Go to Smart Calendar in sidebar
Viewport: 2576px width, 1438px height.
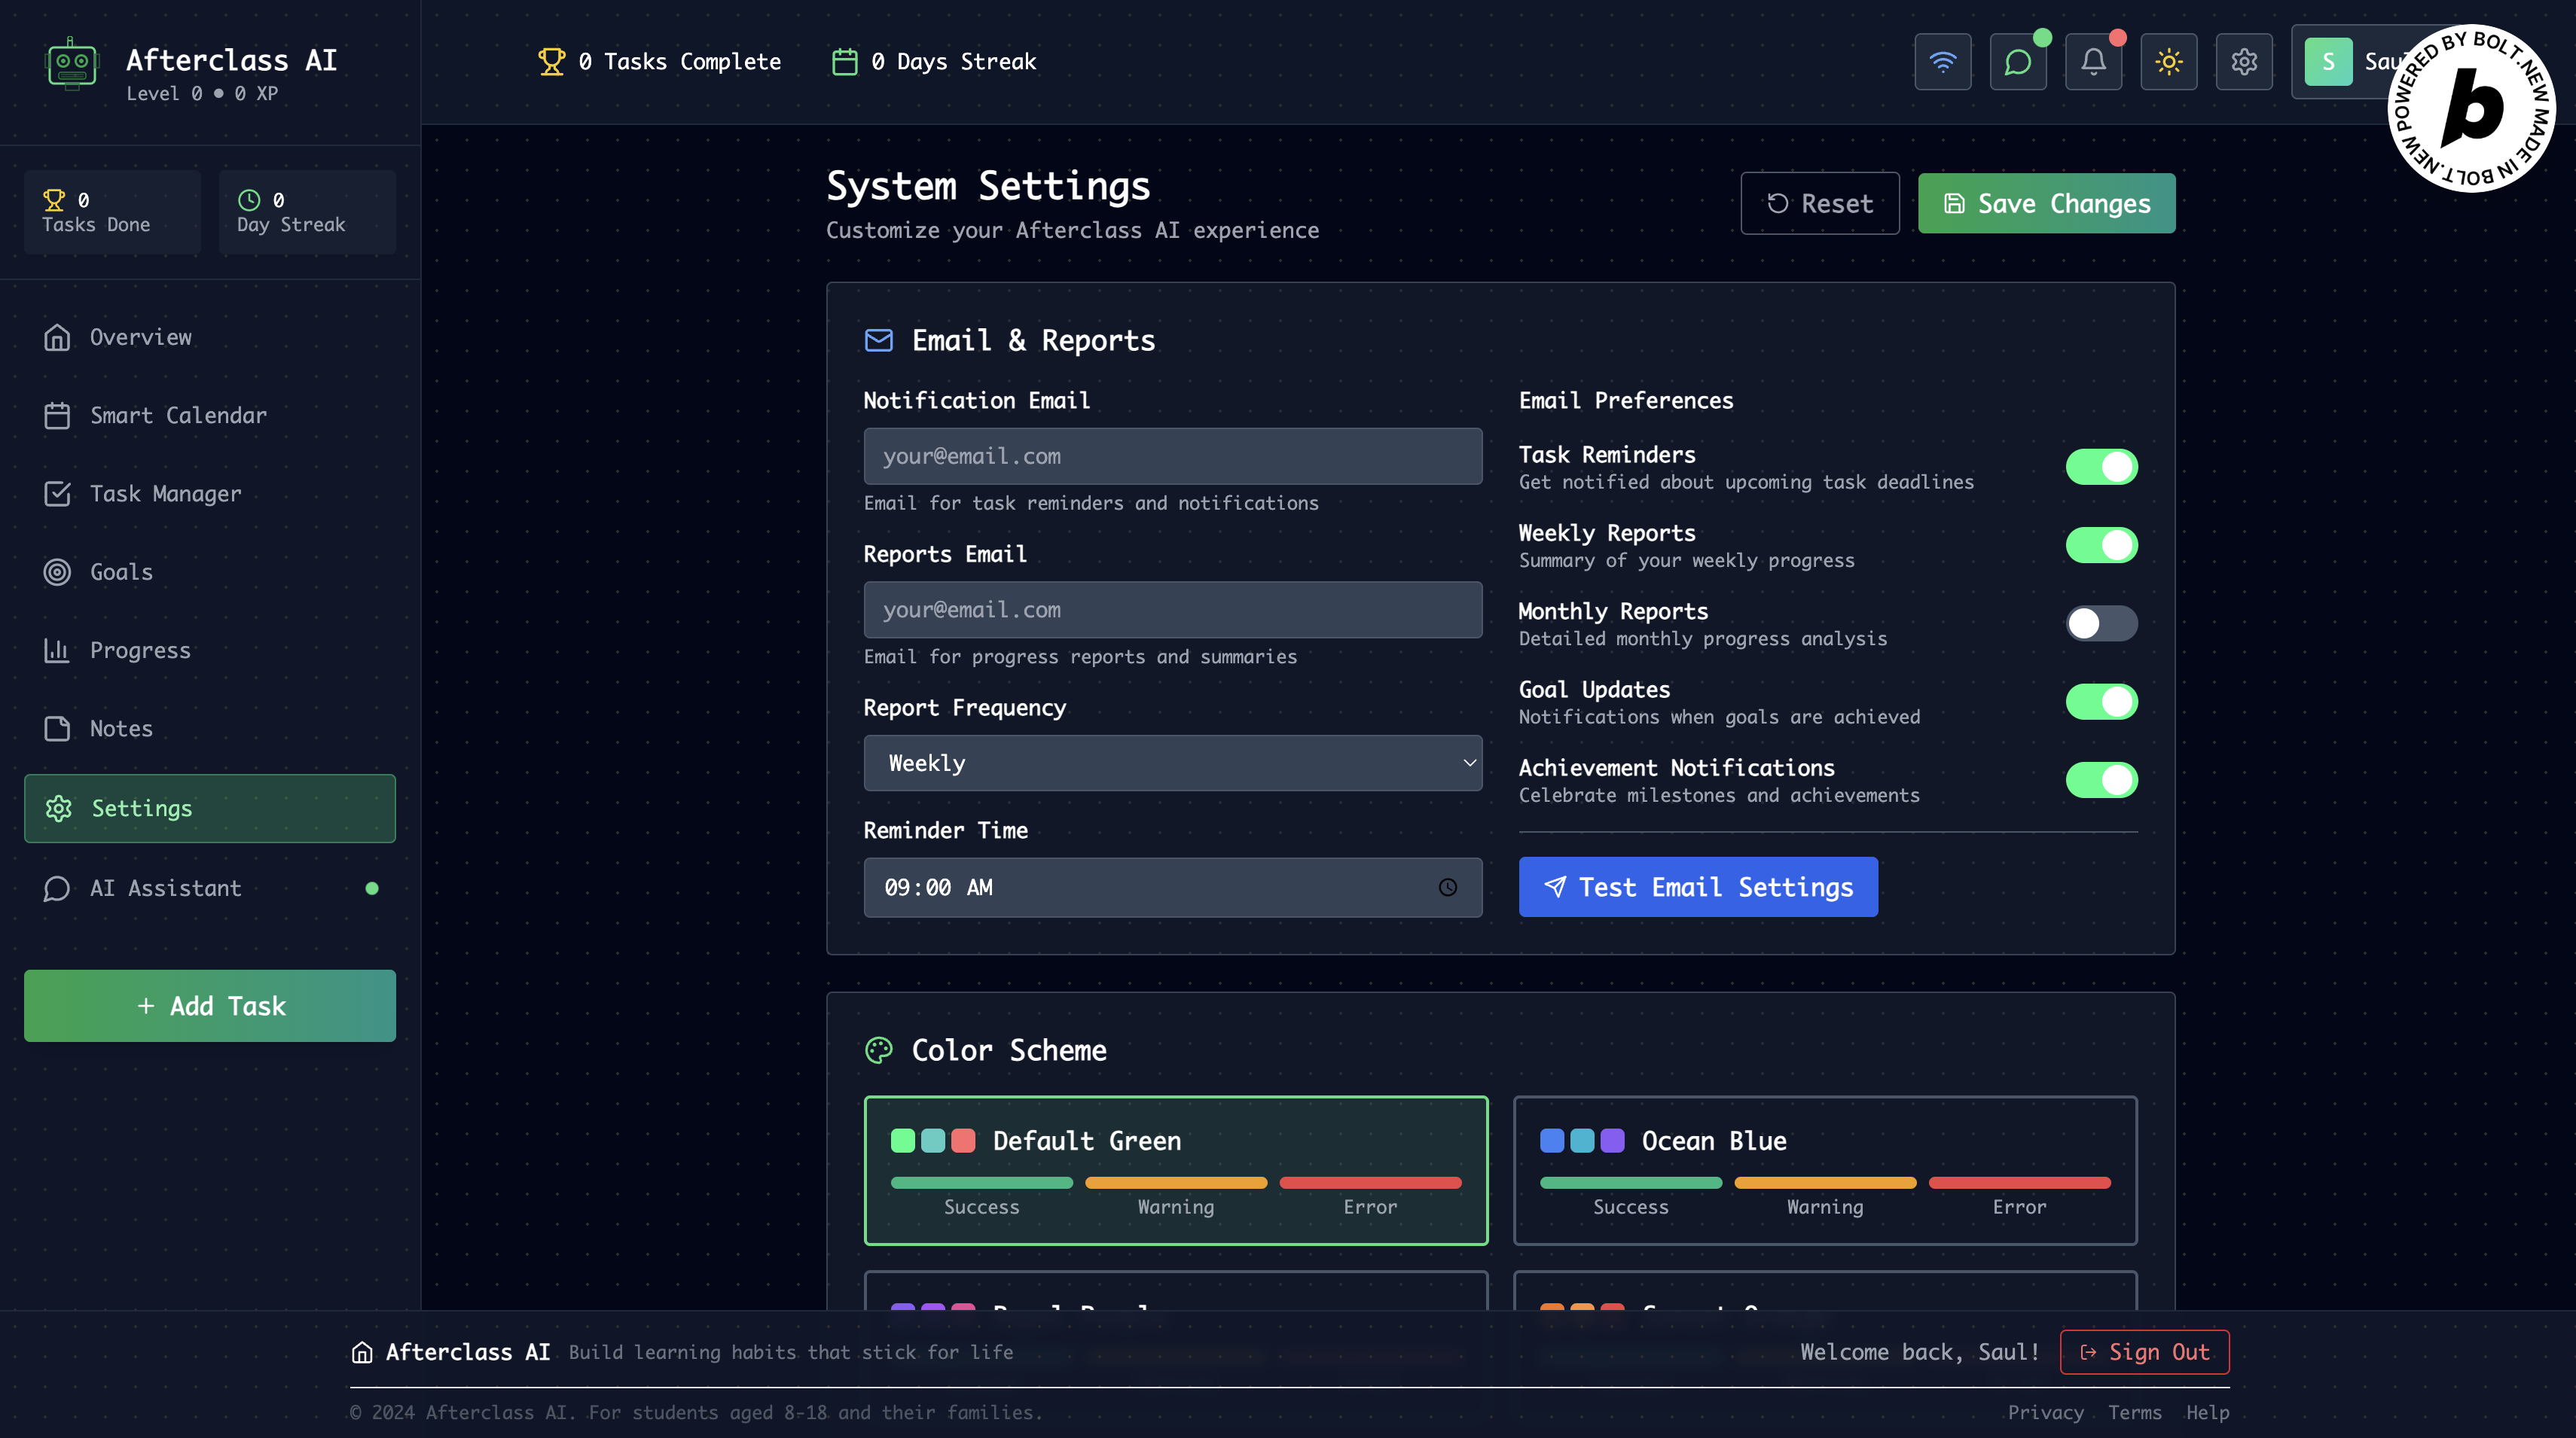pos(178,416)
